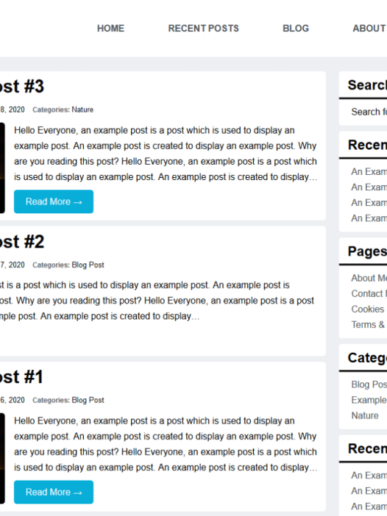Open Blog Post category on post #1

coord(88,400)
